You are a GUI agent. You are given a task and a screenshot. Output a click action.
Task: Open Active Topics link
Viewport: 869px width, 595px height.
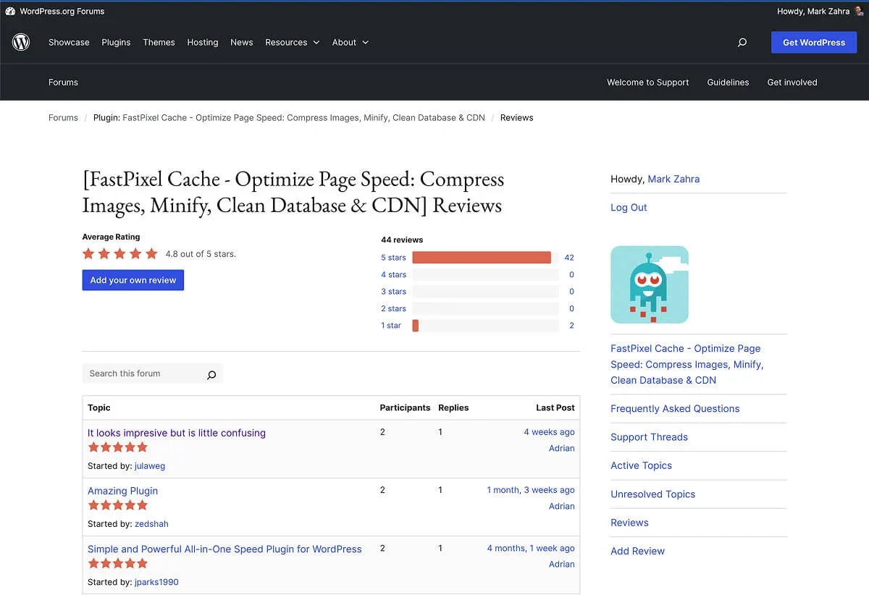click(641, 465)
